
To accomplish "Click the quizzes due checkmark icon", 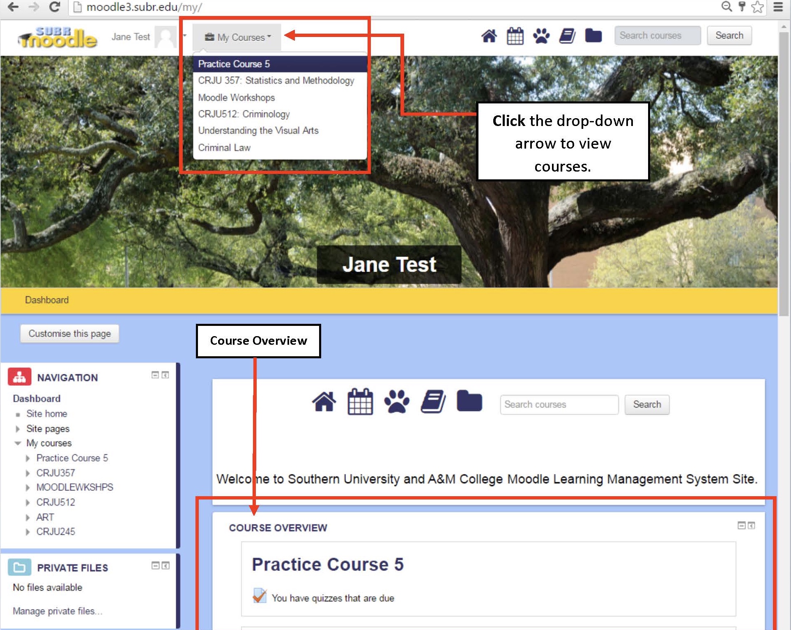I will [x=260, y=596].
